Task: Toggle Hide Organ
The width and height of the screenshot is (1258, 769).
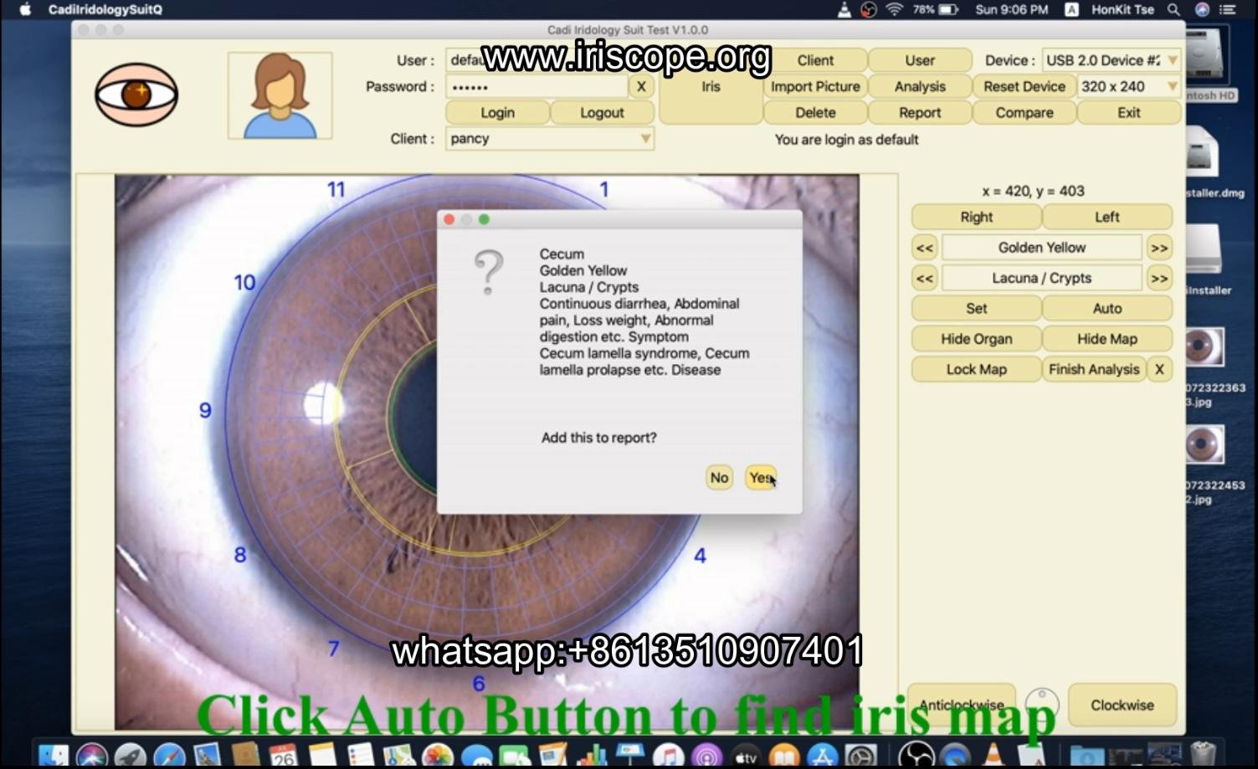Action: click(977, 339)
